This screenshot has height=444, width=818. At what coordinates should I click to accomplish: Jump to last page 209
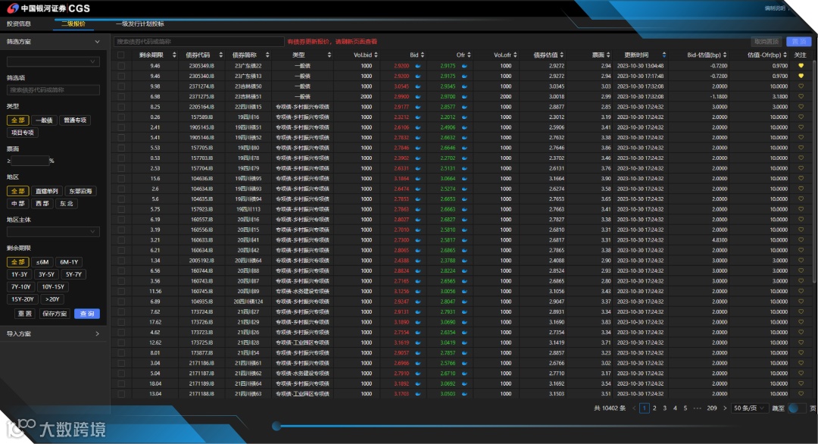pyautogui.click(x=711, y=408)
